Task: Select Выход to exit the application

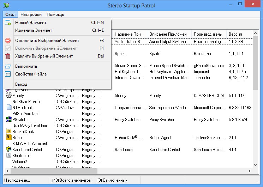Action: click(21, 84)
